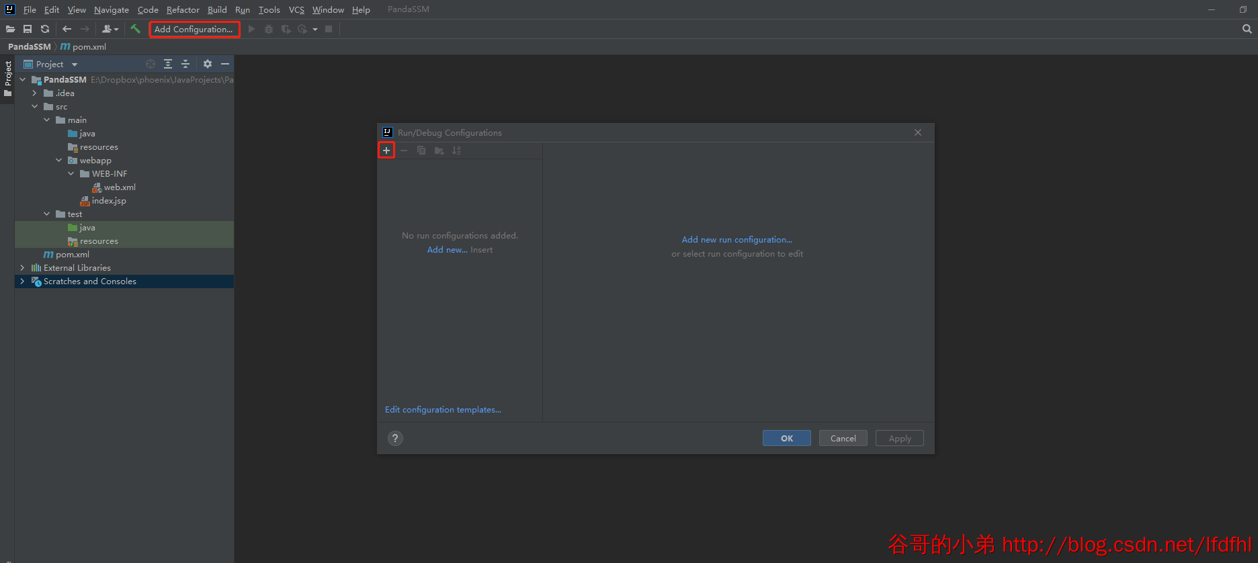Toggle the Project side tab

7,79
